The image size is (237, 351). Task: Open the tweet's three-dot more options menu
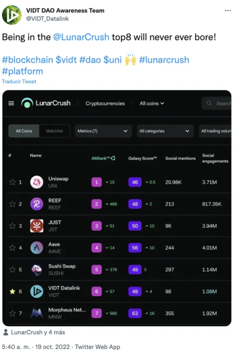(x=228, y=10)
